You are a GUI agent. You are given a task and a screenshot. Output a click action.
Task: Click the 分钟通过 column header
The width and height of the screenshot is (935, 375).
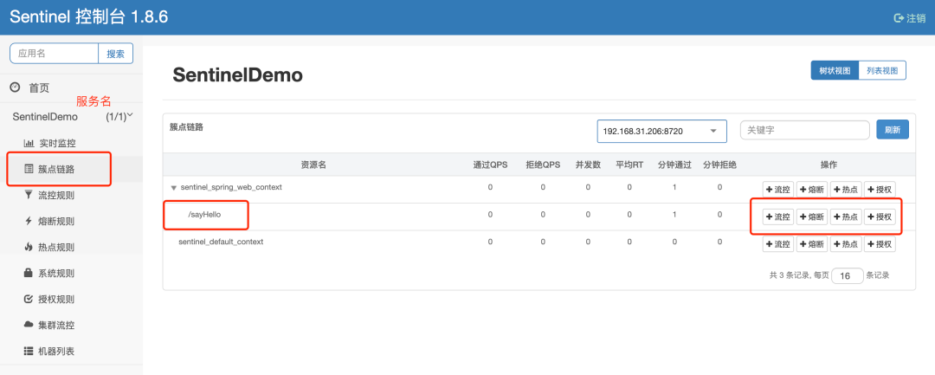674,165
